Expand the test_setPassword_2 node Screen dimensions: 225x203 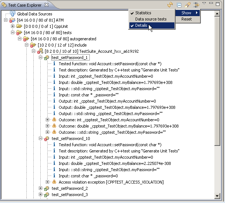(x=40, y=188)
